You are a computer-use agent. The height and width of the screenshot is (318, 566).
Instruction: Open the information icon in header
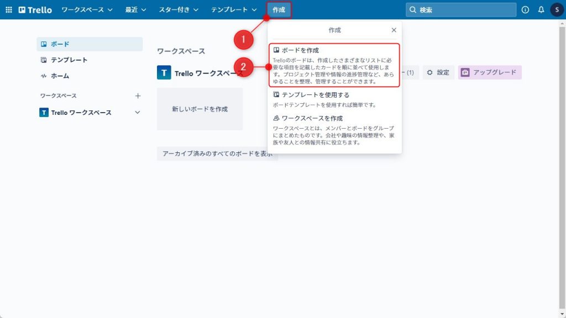point(525,10)
